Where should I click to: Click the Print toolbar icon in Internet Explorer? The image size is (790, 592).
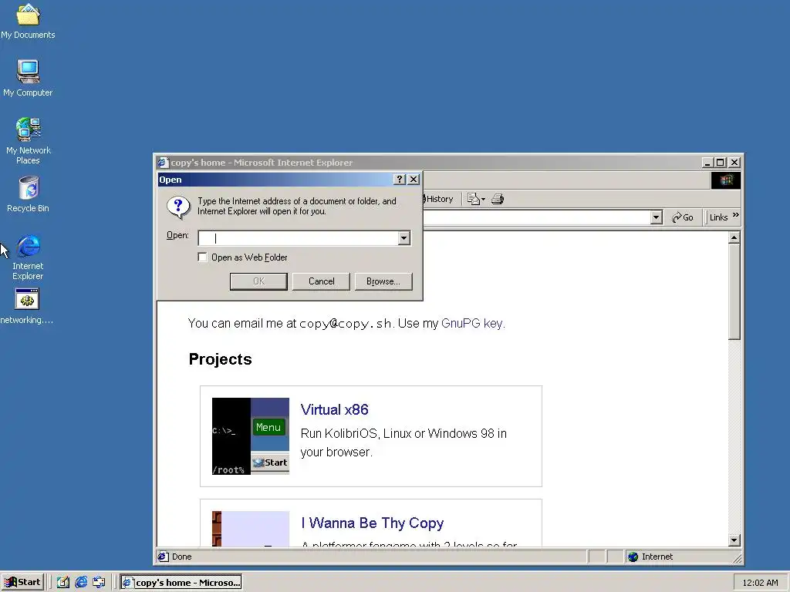(498, 199)
